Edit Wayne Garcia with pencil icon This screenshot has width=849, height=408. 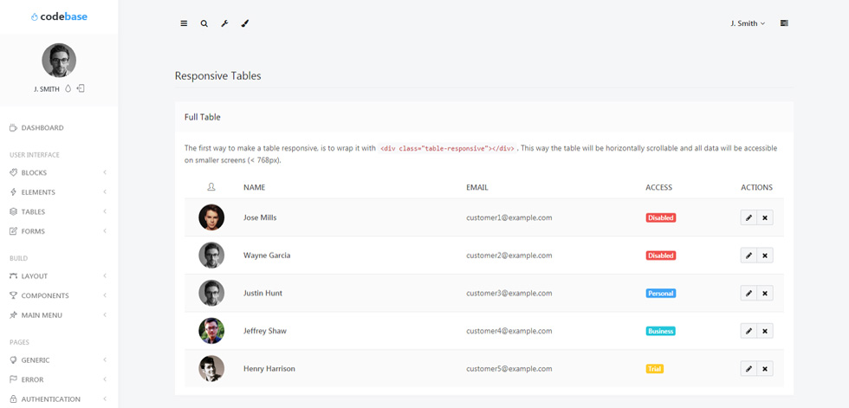tap(749, 256)
